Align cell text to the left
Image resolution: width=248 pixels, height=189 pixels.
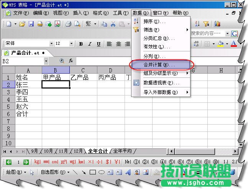[x=109, y=44]
